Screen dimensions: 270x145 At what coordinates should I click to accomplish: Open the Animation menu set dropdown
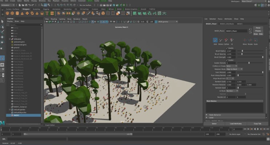(8, 5)
